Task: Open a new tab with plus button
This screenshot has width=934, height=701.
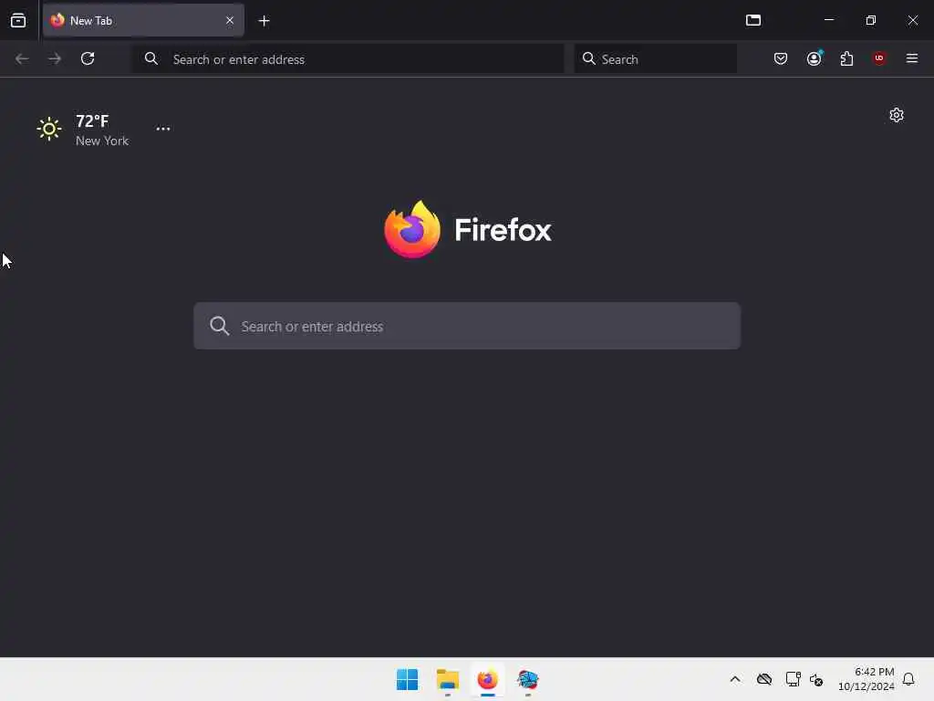Action: pyautogui.click(x=264, y=21)
